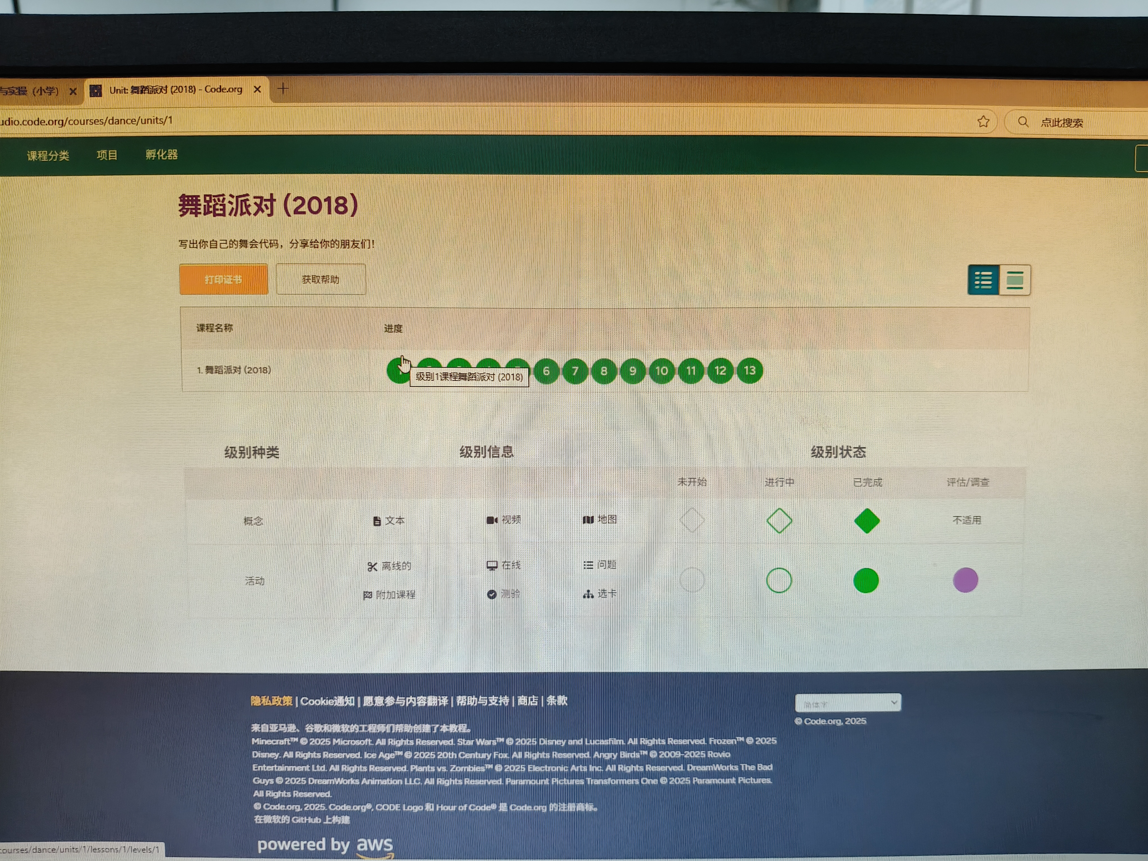Open the 商店 footer link

tap(528, 701)
